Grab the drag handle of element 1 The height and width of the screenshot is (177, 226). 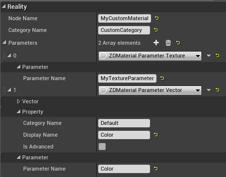[x=4, y=90]
